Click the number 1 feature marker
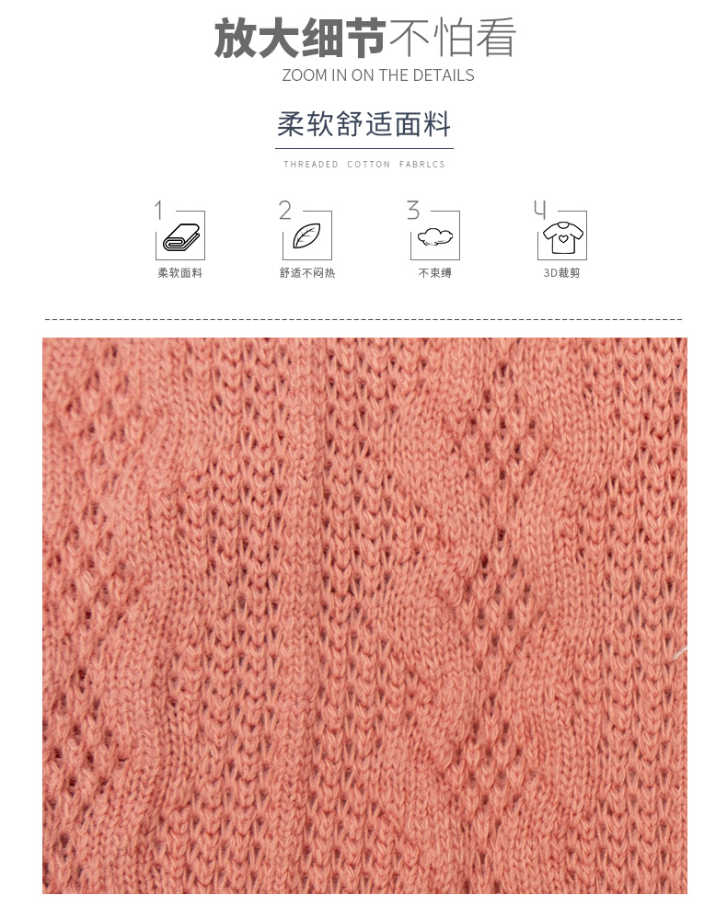 (158, 210)
